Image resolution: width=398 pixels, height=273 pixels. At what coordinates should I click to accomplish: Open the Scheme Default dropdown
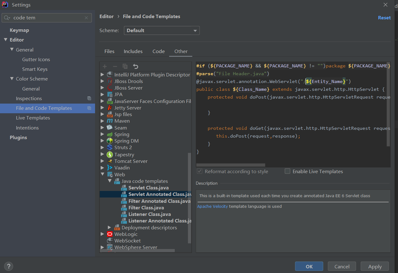(x=162, y=31)
